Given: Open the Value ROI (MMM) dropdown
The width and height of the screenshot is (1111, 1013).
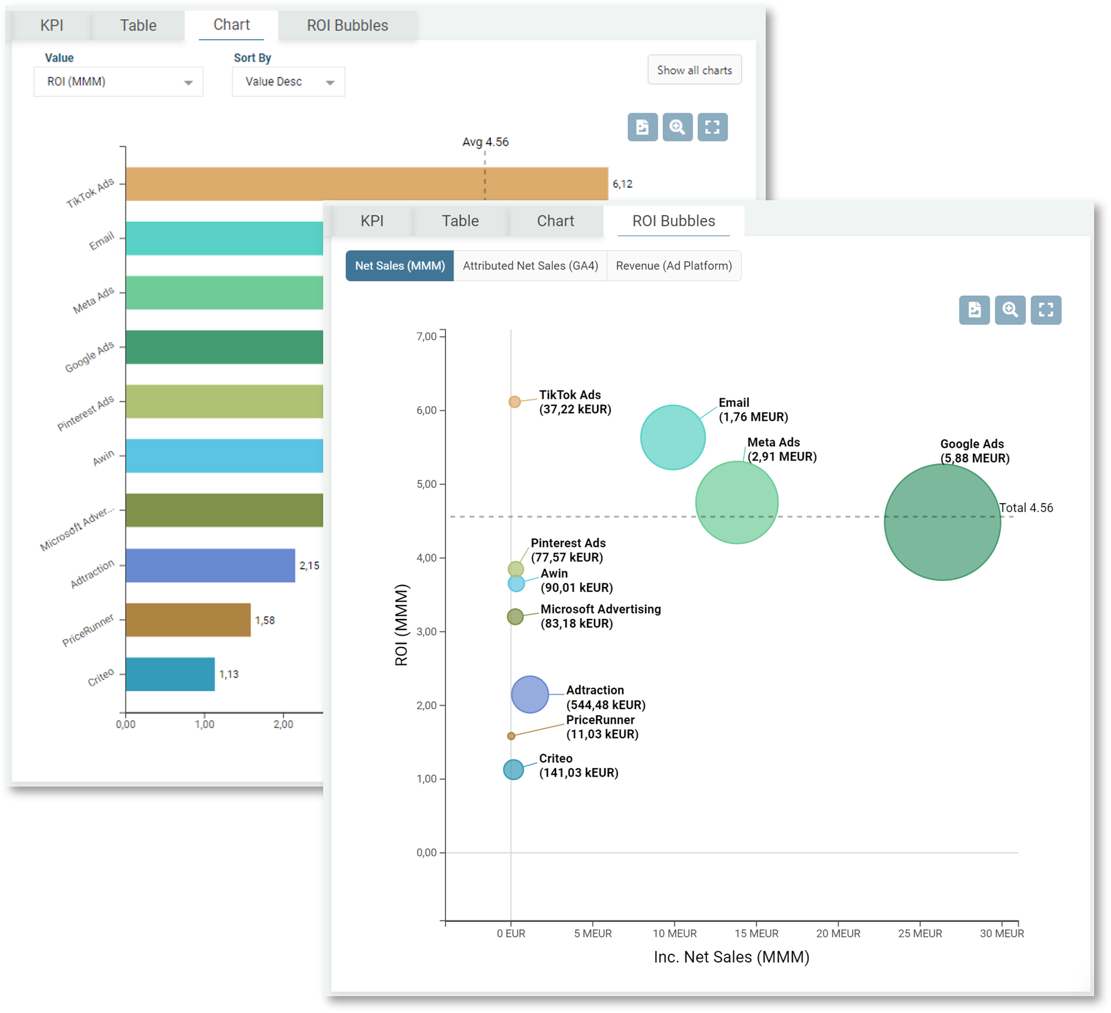Looking at the screenshot, I should (119, 82).
